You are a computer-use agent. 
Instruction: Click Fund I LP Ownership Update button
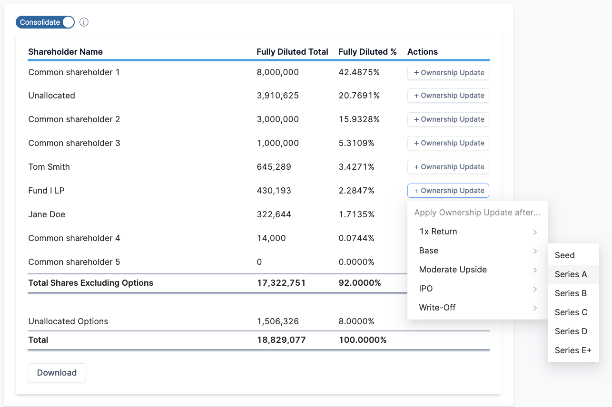tap(448, 191)
